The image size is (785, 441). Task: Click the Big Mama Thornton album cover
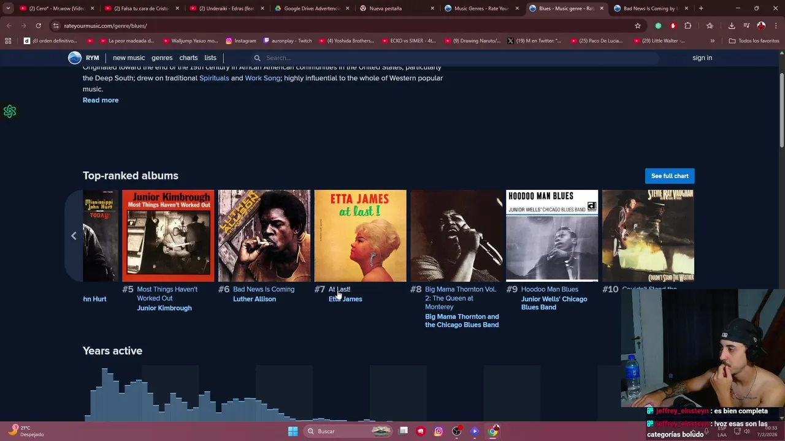point(456,236)
